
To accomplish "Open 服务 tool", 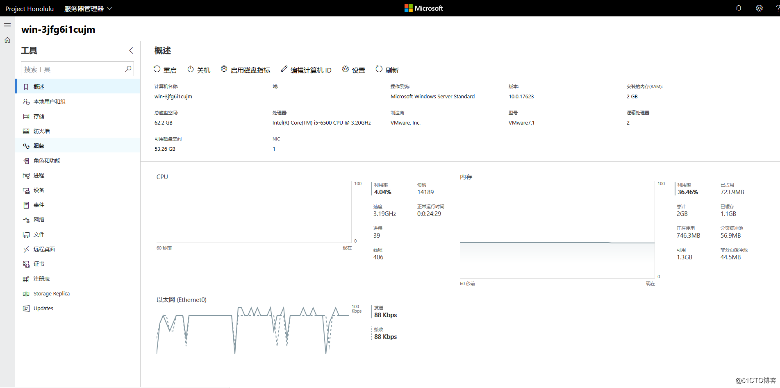I will coord(78,146).
